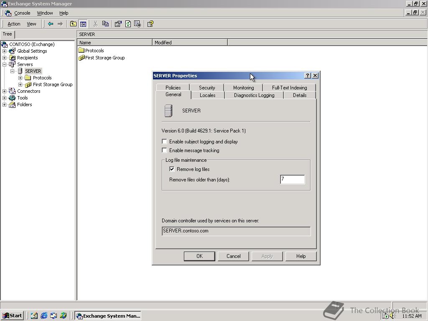The width and height of the screenshot is (428, 321).
Task: Click the Remove files older than days field
Action: coord(292,179)
